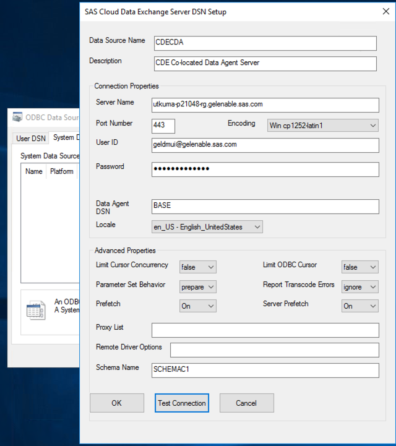
Task: Click the Connection Properties group label
Action: click(126, 86)
